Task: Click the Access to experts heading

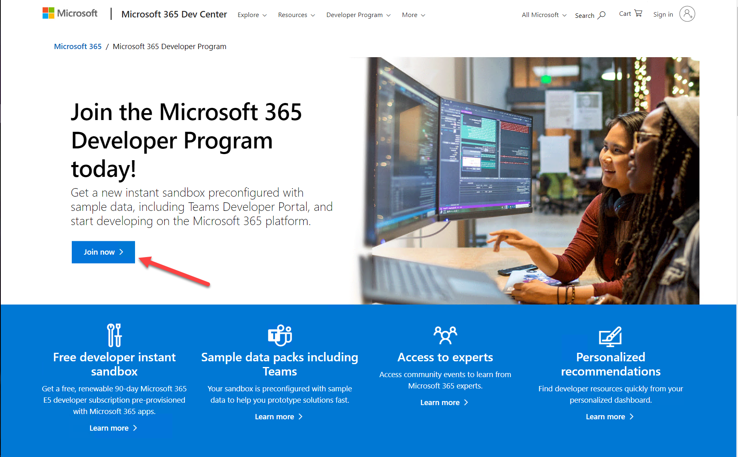Action: tap(445, 357)
